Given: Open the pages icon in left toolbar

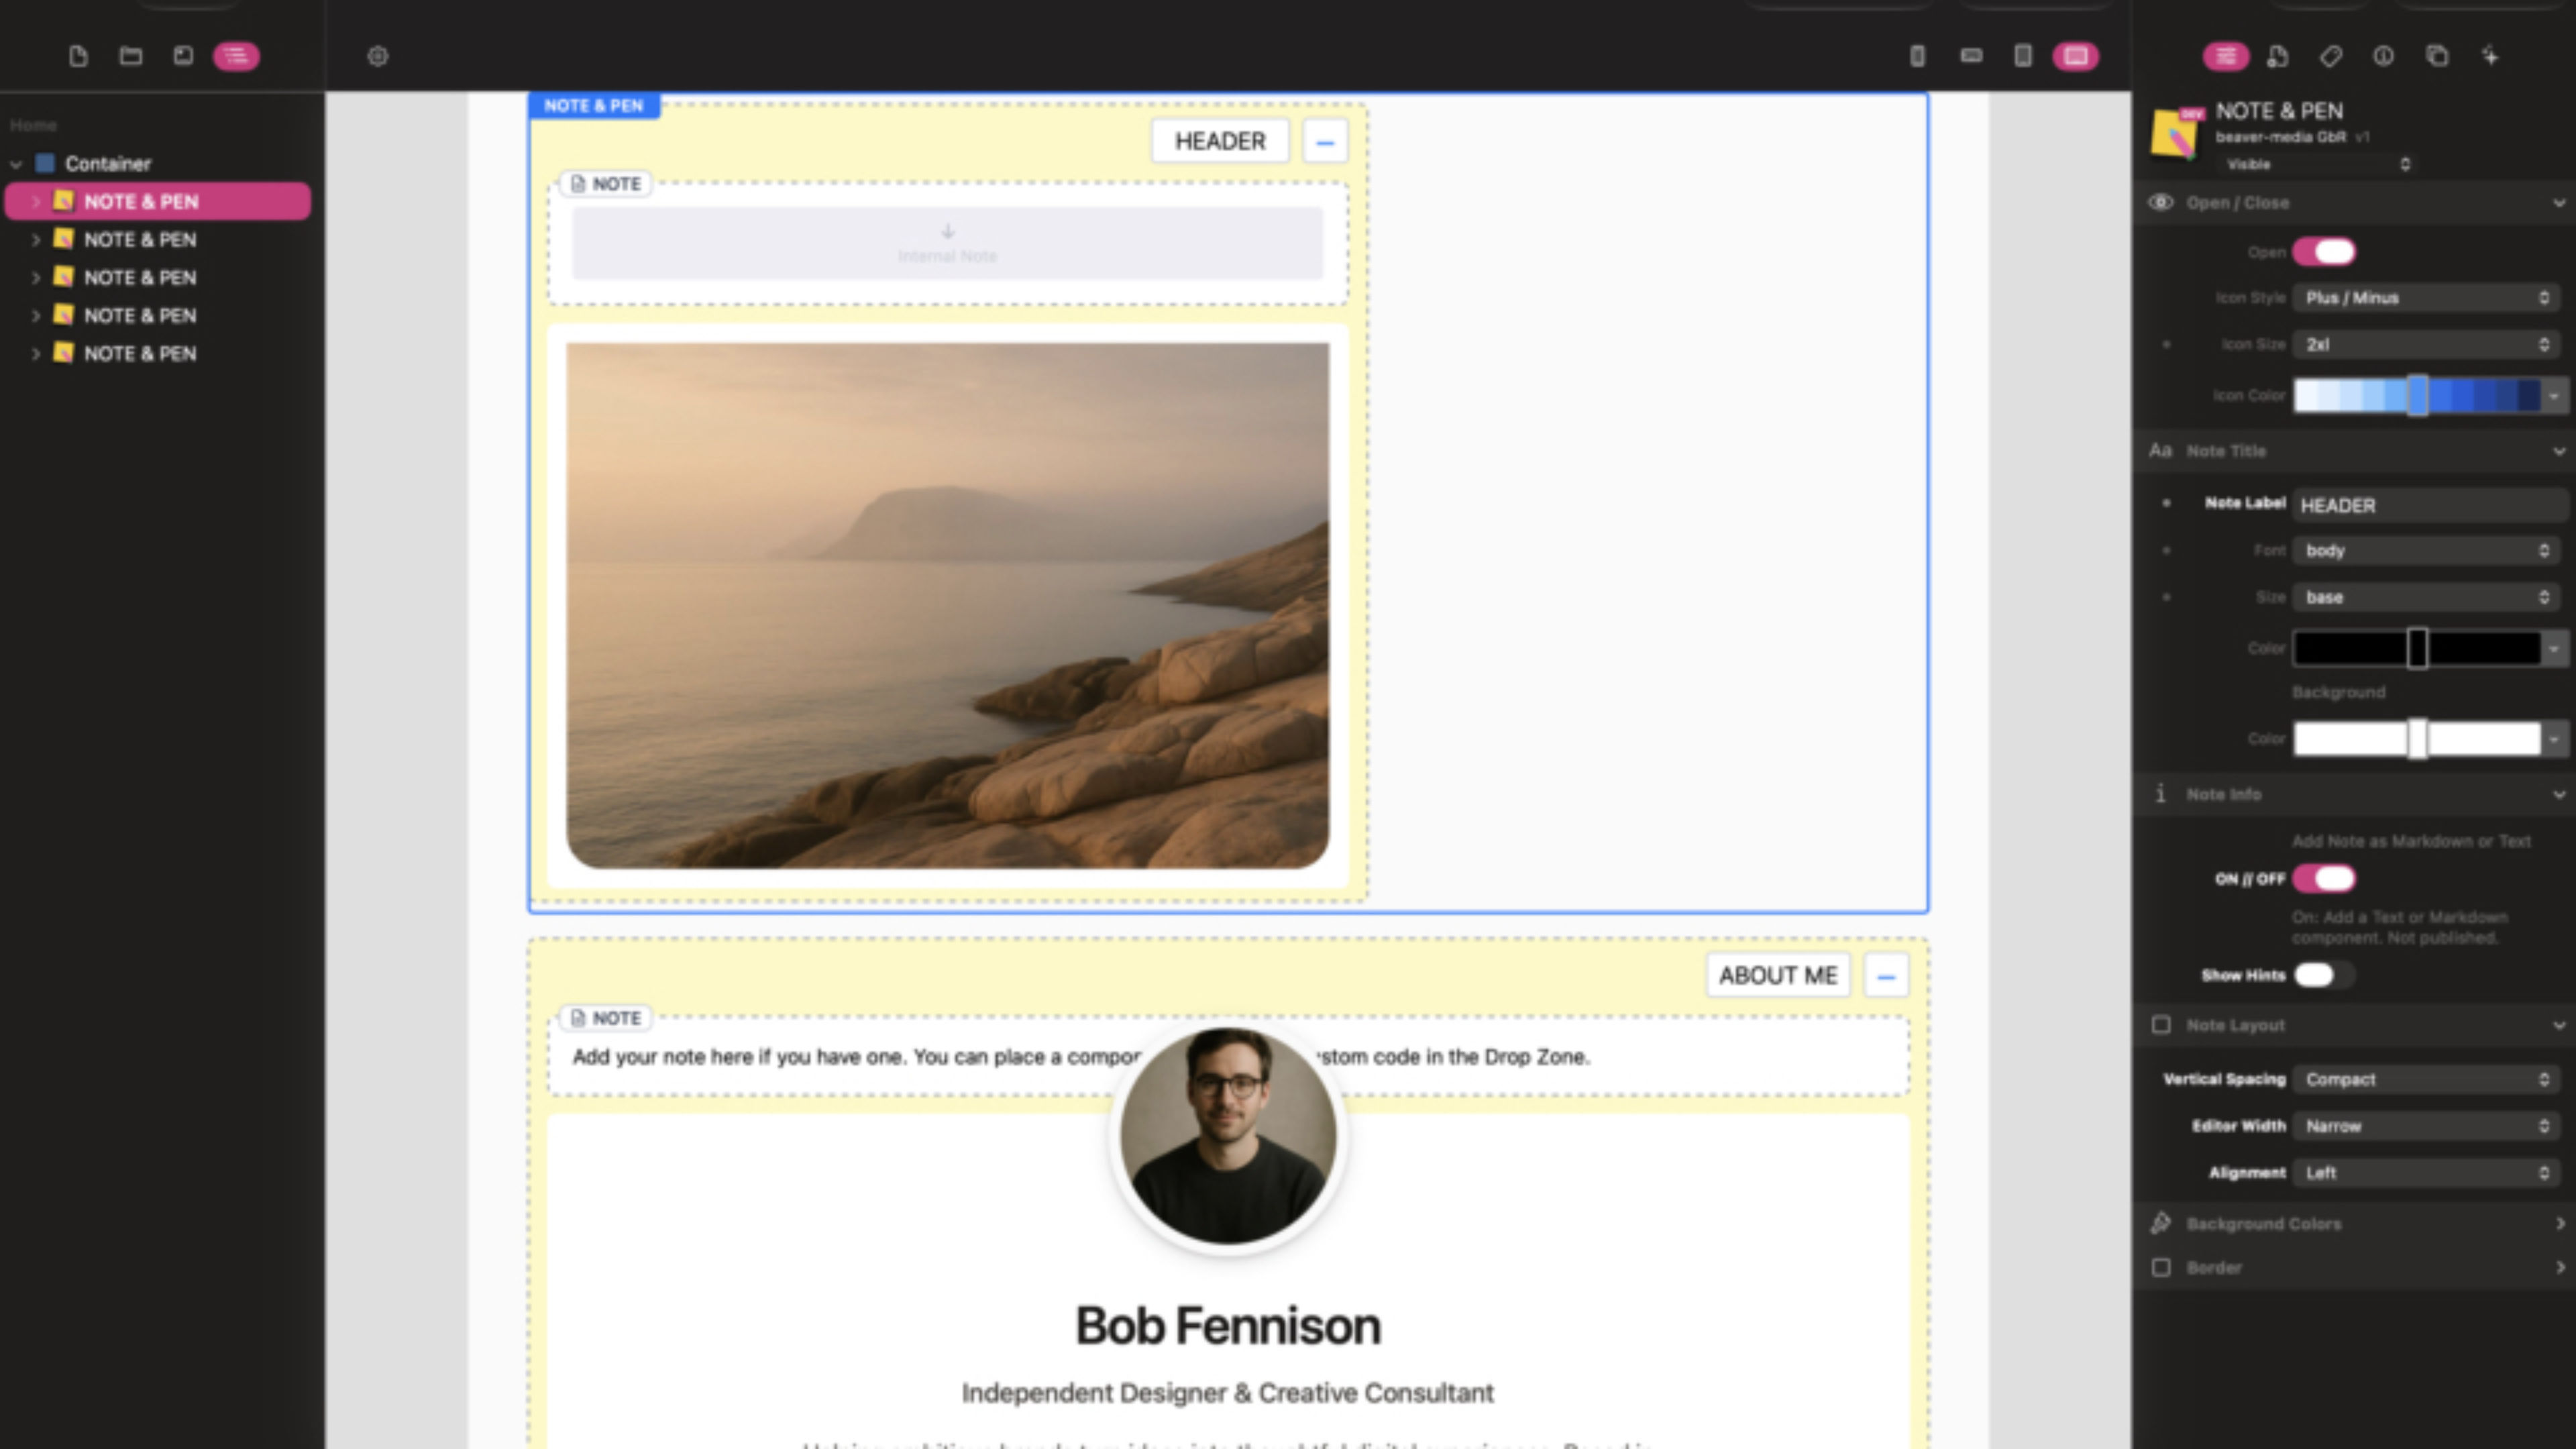Looking at the screenshot, I should coord(78,56).
